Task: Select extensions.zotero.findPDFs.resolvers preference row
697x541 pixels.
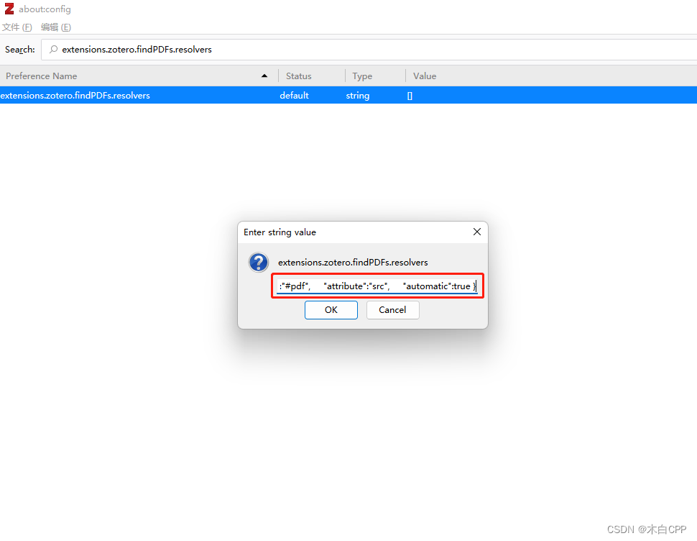Action: point(348,95)
